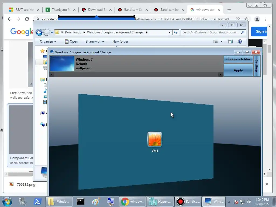The height and width of the screenshot is (207, 276).
Task: Open Explorer recent pages dropdown arrow
Action: [52, 33]
